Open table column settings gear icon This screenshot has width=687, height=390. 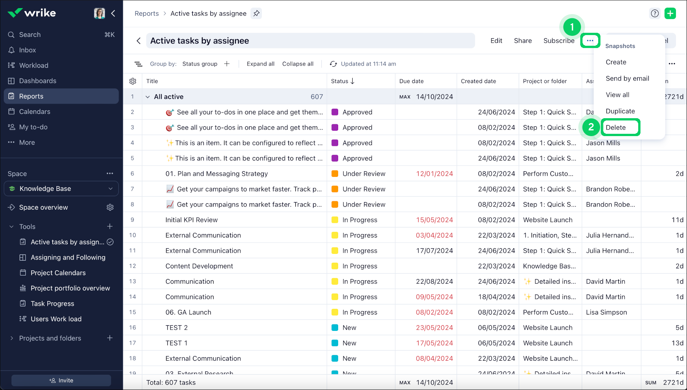tap(133, 81)
